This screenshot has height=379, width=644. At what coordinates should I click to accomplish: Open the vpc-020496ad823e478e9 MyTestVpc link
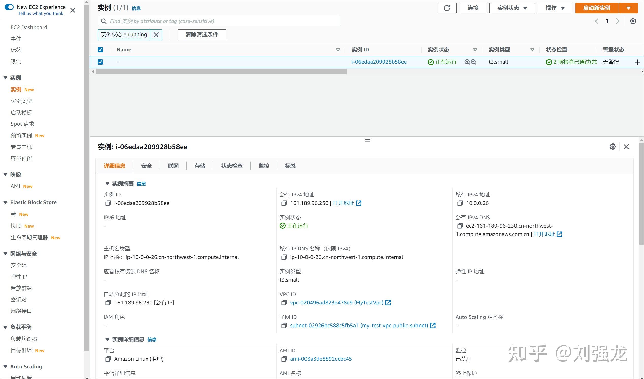tap(336, 302)
